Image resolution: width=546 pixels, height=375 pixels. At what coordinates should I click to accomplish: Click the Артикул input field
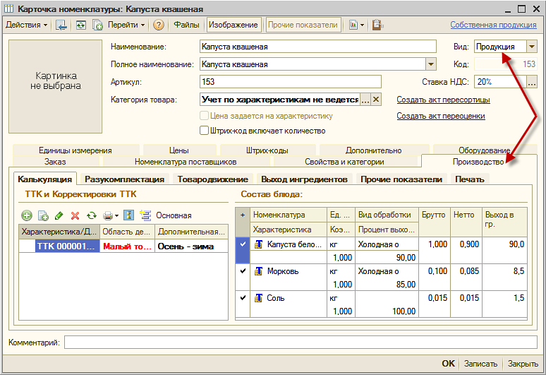point(291,82)
